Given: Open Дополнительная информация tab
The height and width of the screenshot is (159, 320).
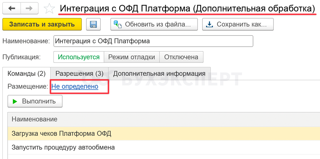Looking at the screenshot, I should (160, 74).
